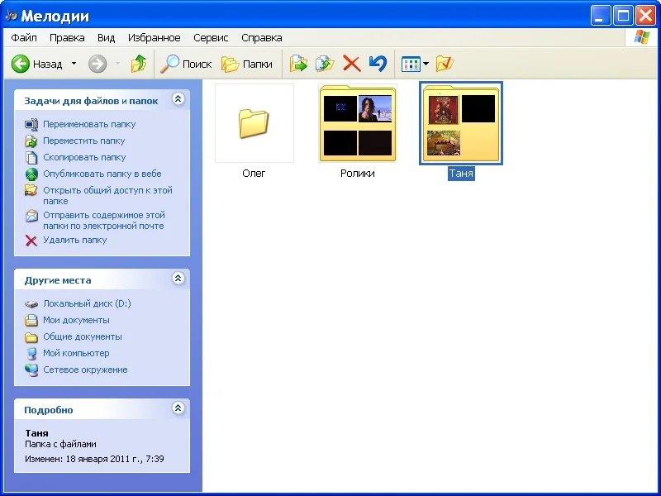Click the blue undo arrow icon
Image resolution: width=661 pixels, height=496 pixels.
click(378, 64)
